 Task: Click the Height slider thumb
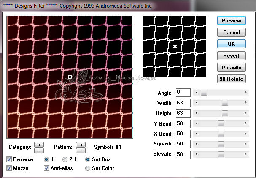coord(225,113)
